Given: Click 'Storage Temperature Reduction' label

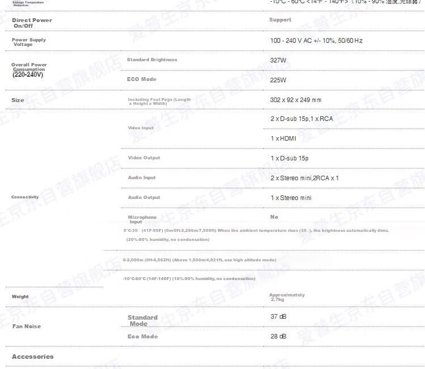Looking at the screenshot, I should (x=28, y=4).
